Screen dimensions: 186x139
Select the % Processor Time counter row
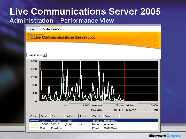tap(94, 121)
